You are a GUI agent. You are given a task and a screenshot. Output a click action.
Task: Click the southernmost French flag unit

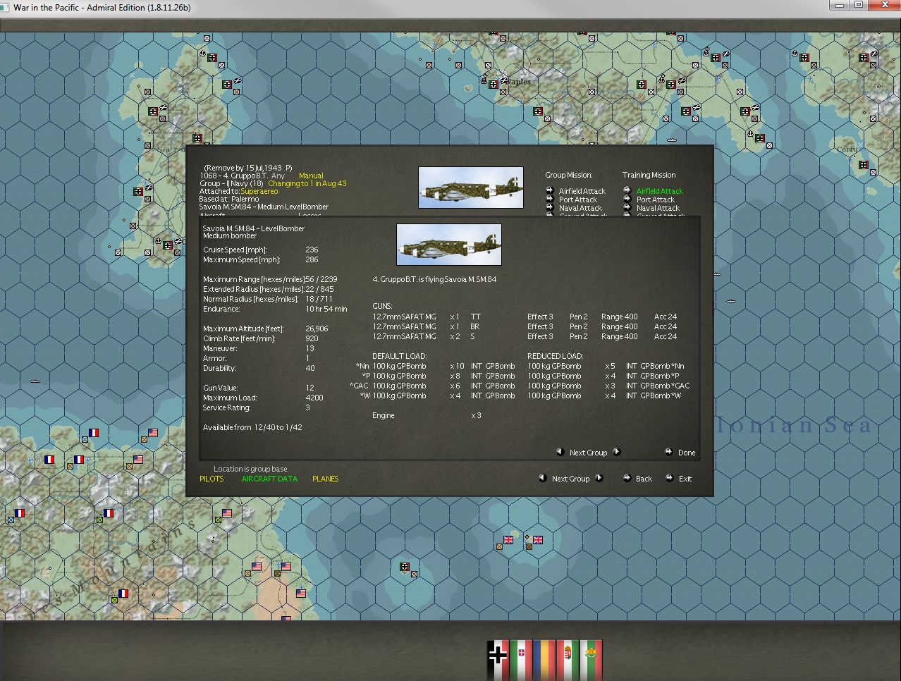pos(123,594)
